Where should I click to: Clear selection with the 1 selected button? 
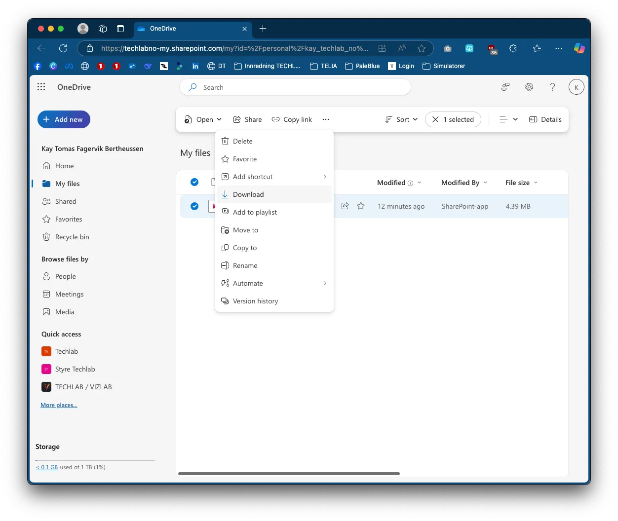(453, 119)
